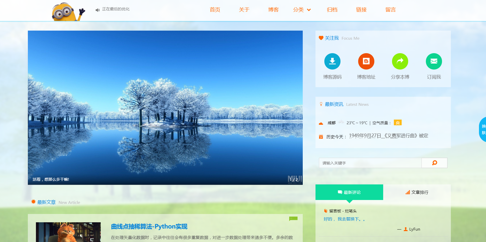Click the magnifier icon to search
The height and width of the screenshot is (242, 486).
(x=434, y=163)
